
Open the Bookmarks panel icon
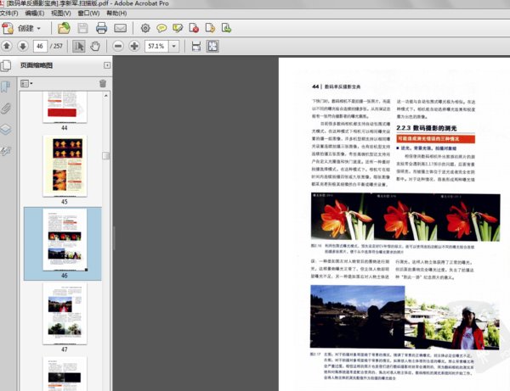click(6, 87)
